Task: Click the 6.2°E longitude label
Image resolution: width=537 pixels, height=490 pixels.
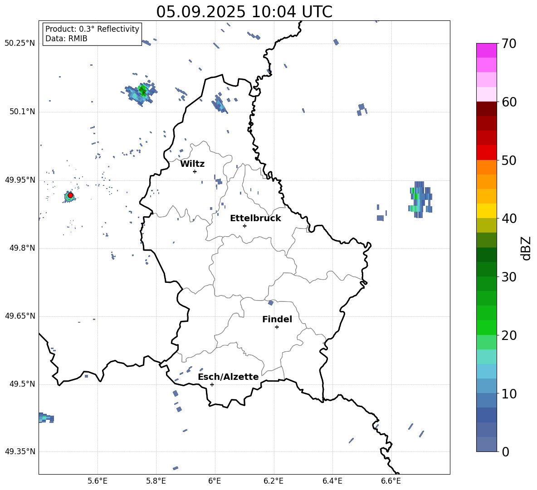Action: [x=273, y=481]
